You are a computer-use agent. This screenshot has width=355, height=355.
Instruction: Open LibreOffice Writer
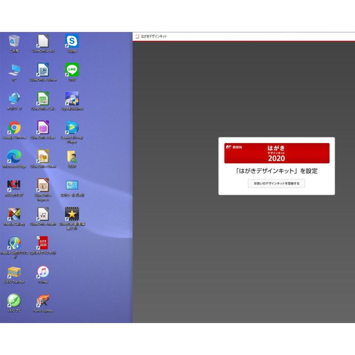[x=43, y=71]
